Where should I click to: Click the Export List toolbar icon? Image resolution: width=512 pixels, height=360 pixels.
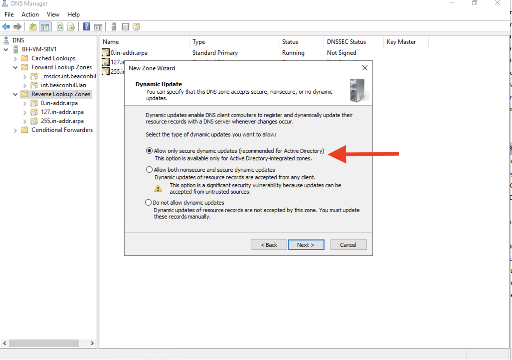click(71, 26)
